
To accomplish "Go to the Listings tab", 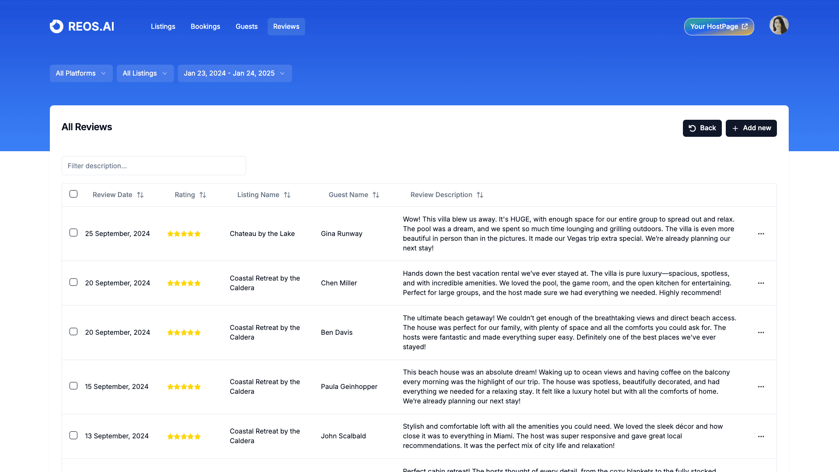I will 163,27.
